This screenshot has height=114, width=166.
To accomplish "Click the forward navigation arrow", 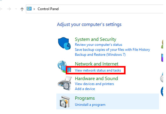I will pyautogui.click(x=9, y=9).
